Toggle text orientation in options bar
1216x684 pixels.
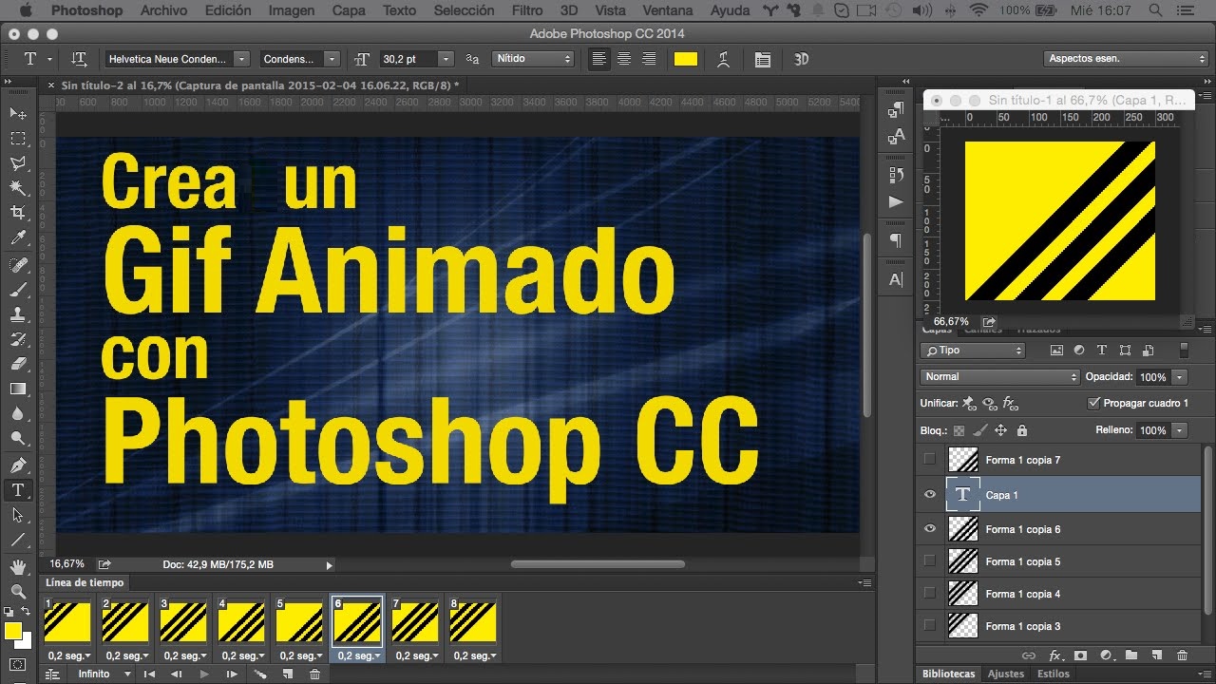click(80, 59)
